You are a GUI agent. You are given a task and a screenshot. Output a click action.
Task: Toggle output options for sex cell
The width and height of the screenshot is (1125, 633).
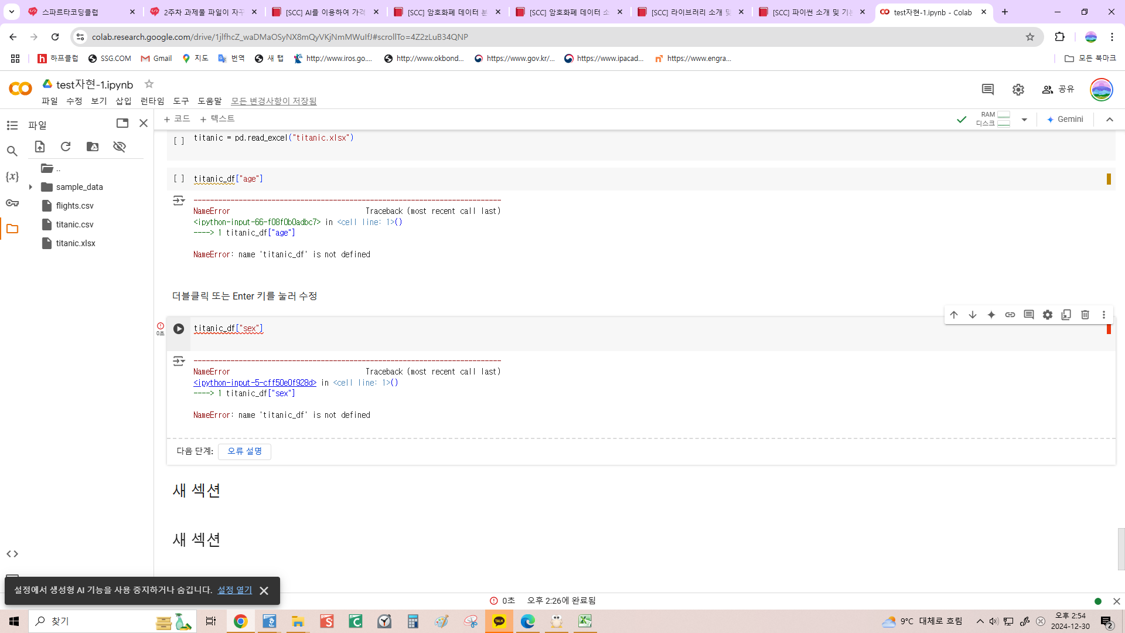point(179,362)
